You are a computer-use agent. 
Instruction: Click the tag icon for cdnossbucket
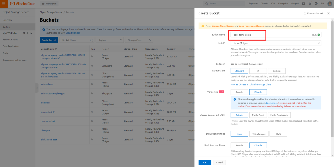92,121
